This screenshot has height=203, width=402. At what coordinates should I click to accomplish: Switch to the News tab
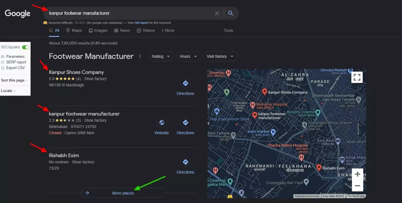(122, 31)
